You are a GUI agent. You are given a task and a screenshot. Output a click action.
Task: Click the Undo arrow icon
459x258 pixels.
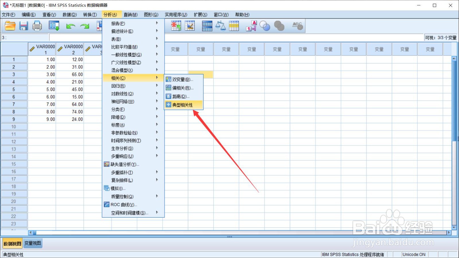[x=71, y=26]
